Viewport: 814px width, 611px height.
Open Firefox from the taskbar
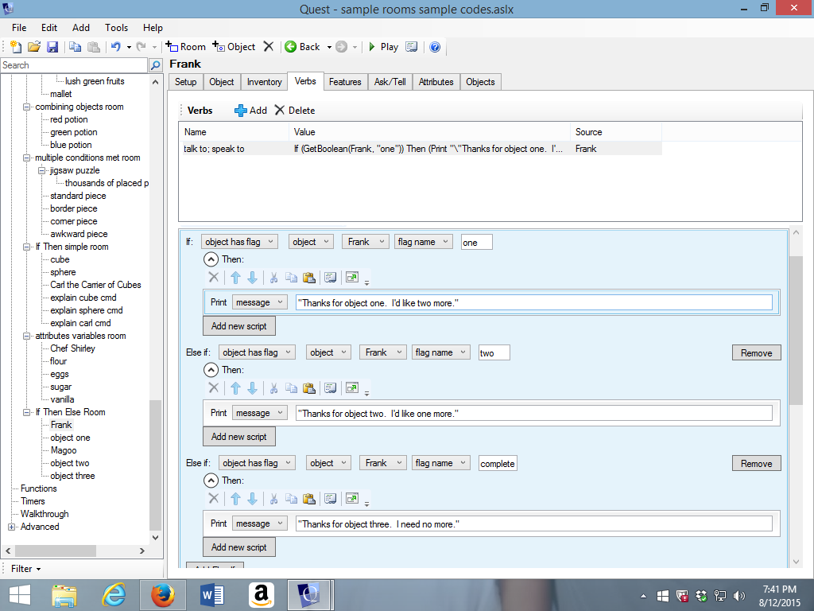point(162,595)
